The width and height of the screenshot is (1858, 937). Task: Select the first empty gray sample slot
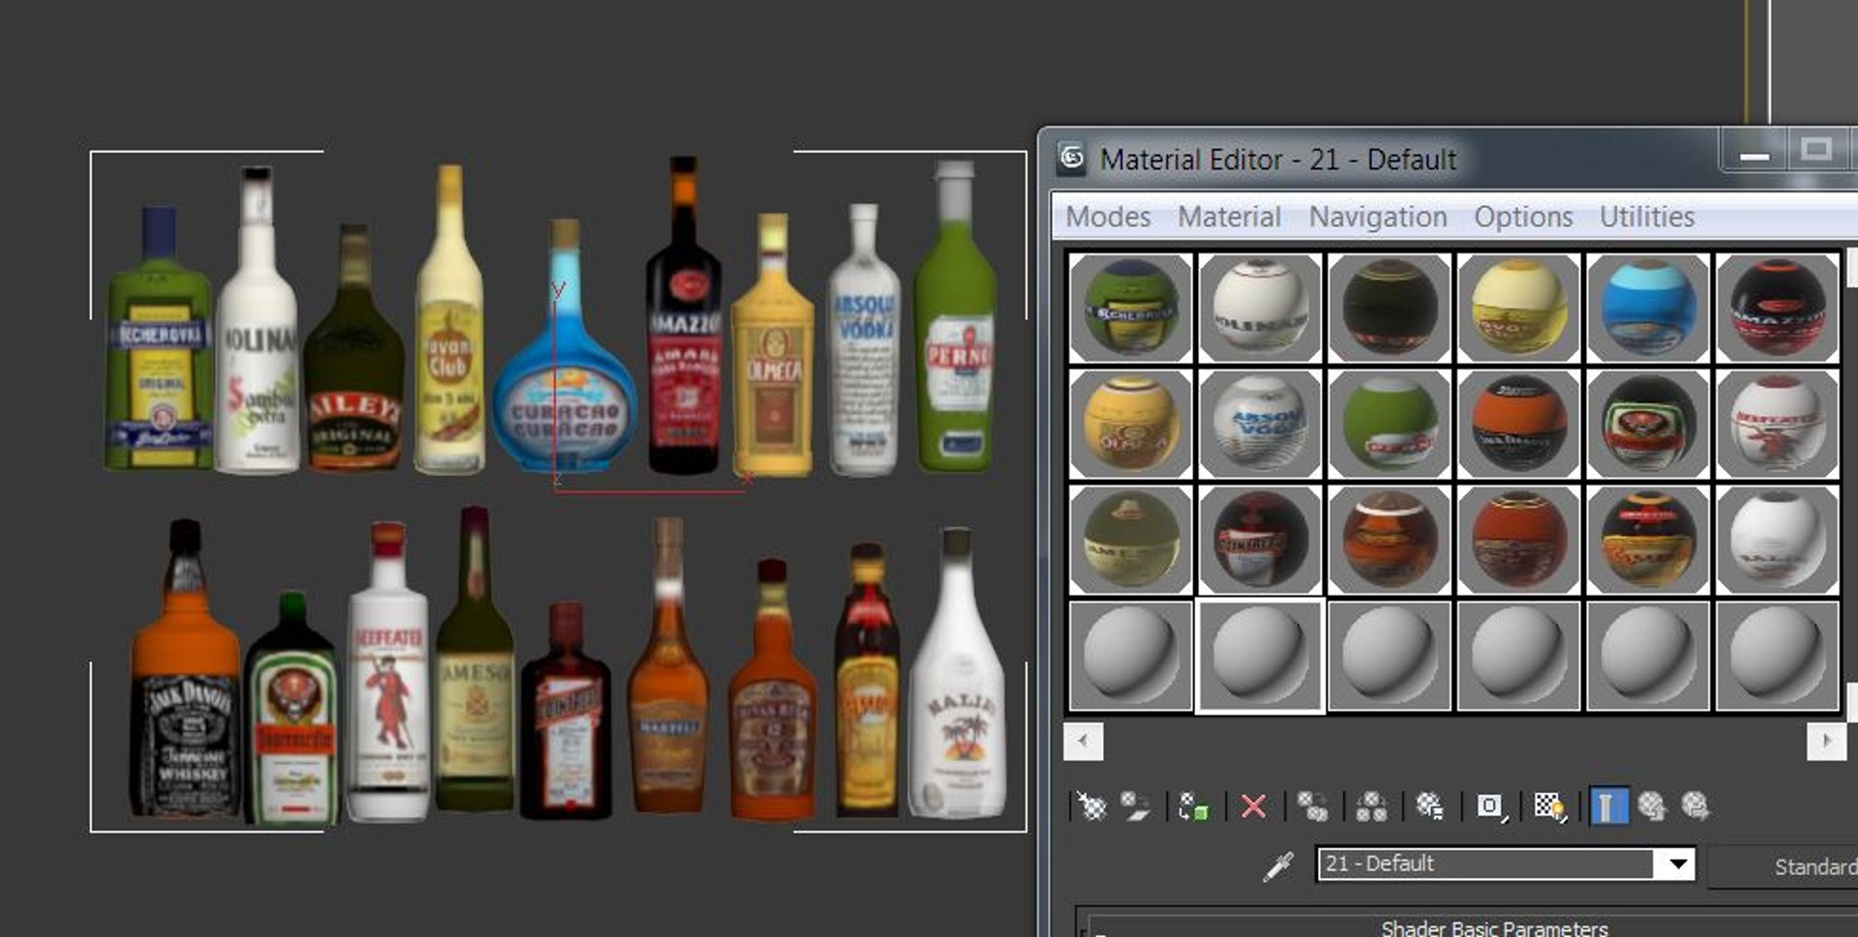(x=1130, y=656)
